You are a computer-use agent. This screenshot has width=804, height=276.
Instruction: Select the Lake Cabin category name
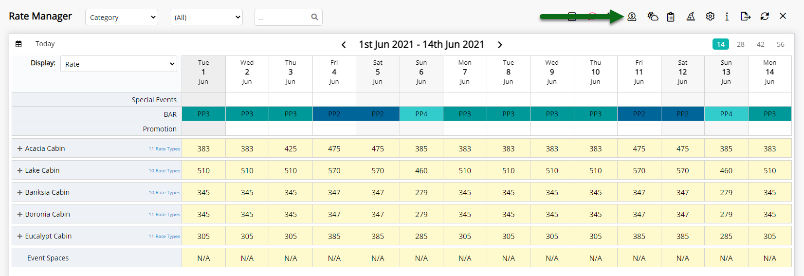pyautogui.click(x=42, y=170)
